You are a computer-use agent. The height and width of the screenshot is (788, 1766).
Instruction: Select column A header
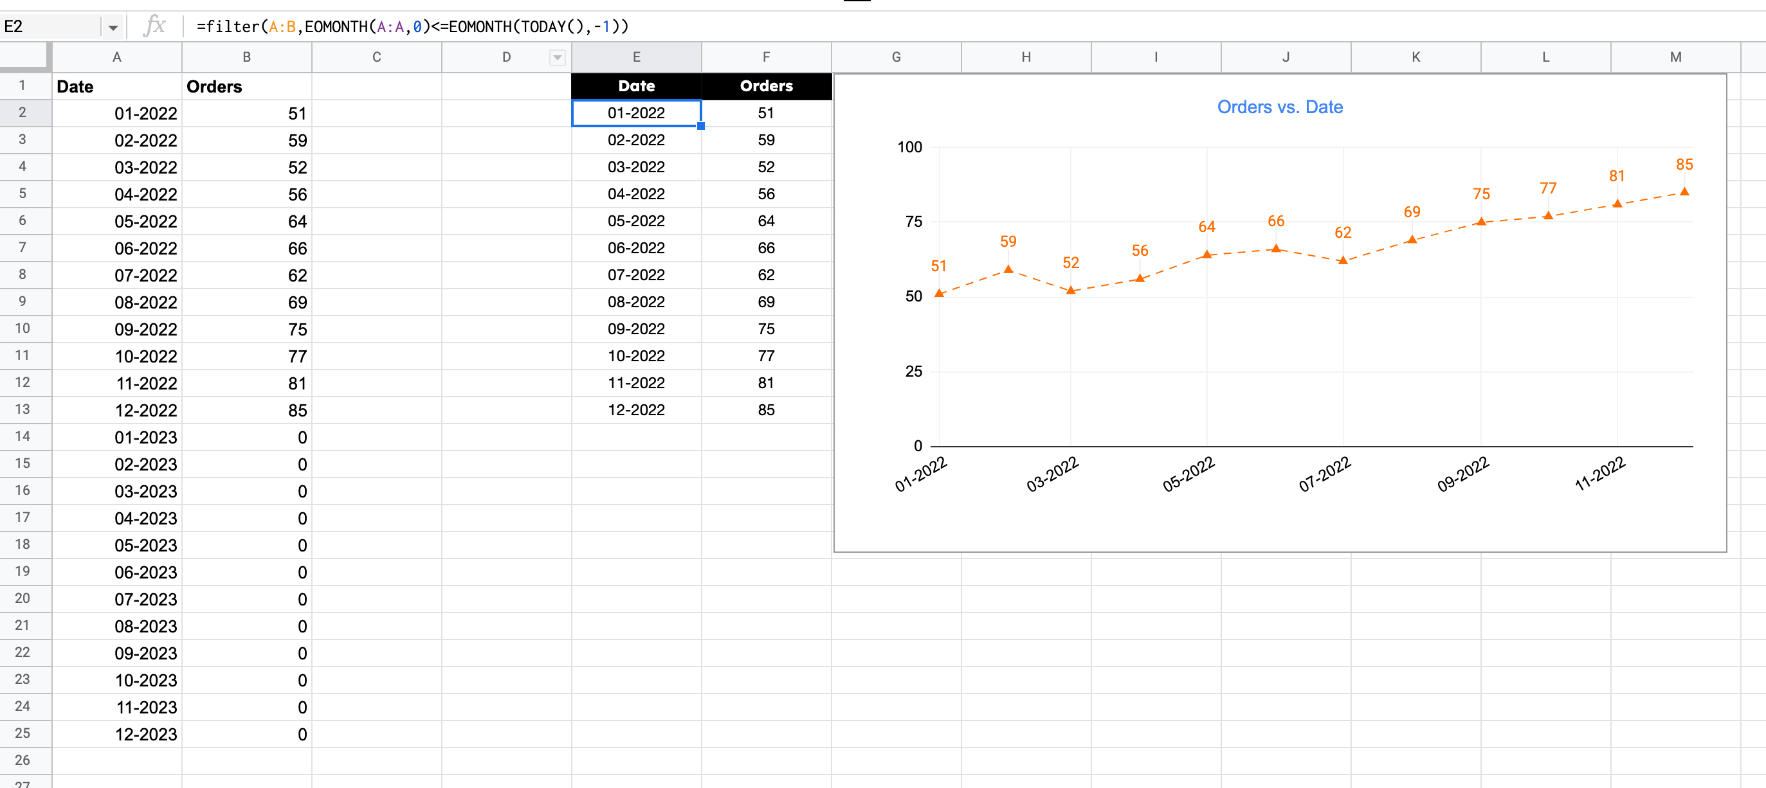(x=117, y=58)
